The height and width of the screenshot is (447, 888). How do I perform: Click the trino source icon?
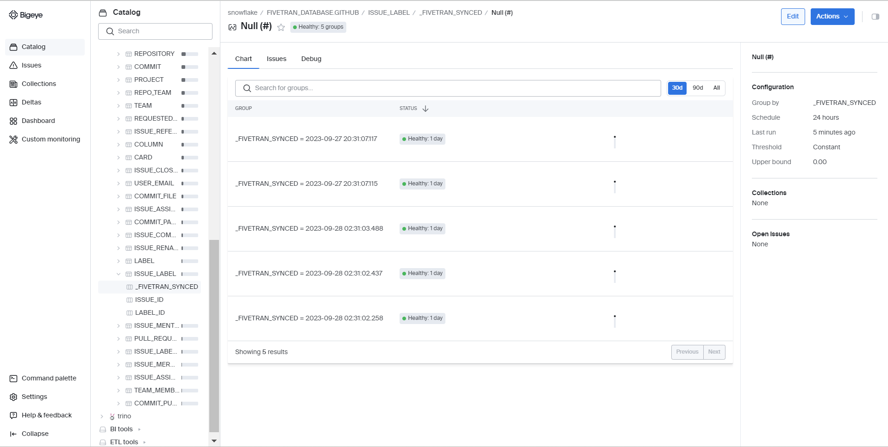(112, 416)
